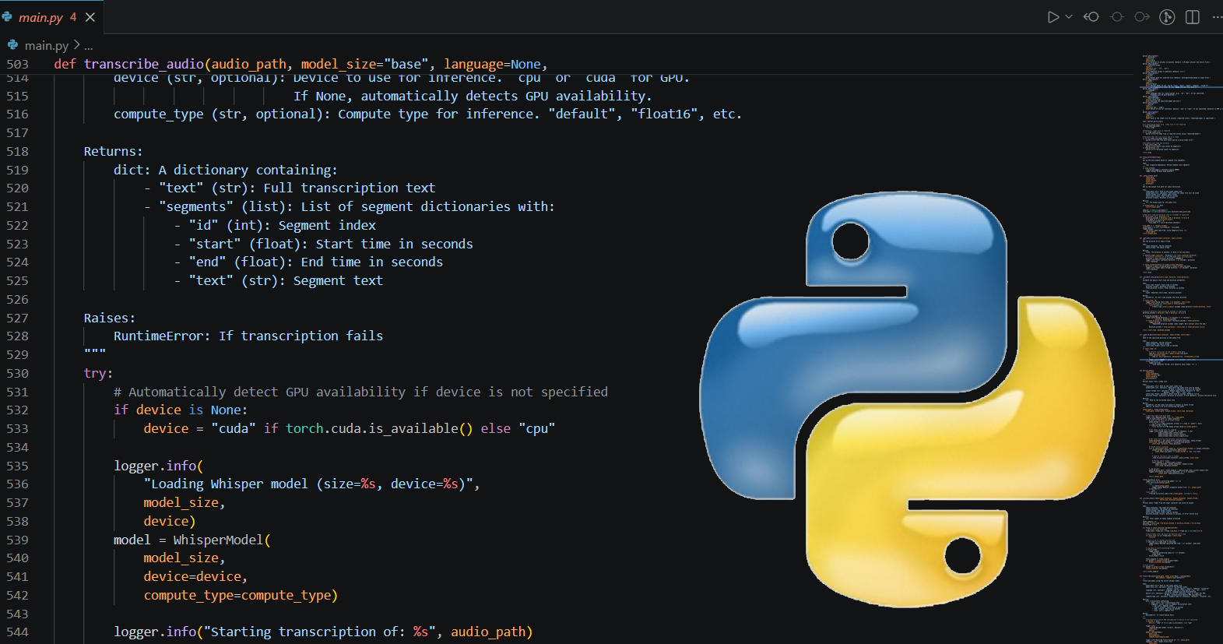The image size is (1223, 644).
Task: Click 'dict: A dictionary containing:' text
Action: click(226, 171)
